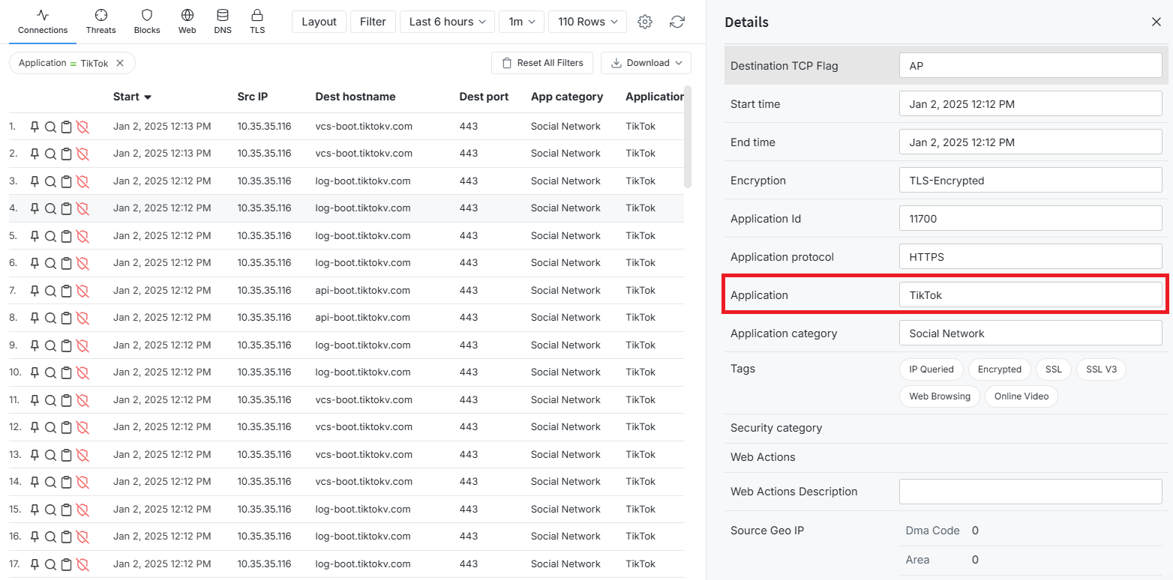Open settings gear icon in toolbar
Image resolution: width=1173 pixels, height=580 pixels.
645,22
